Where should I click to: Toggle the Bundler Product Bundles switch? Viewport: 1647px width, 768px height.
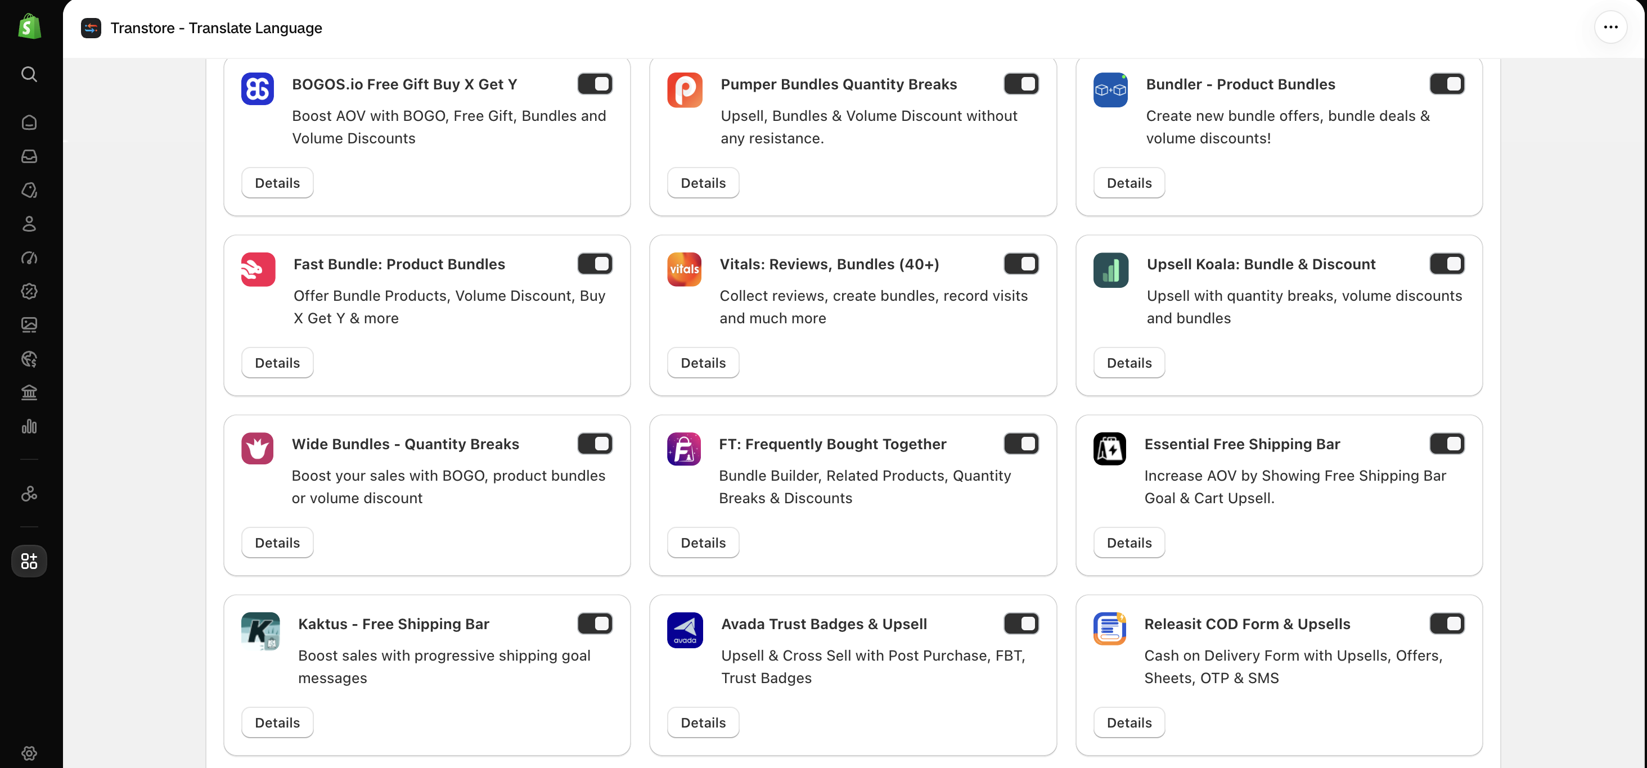point(1447,84)
